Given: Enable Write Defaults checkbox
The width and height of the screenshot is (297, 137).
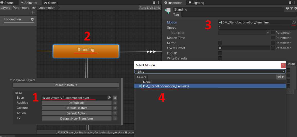Looking at the screenshot, I should (x=220, y=58).
